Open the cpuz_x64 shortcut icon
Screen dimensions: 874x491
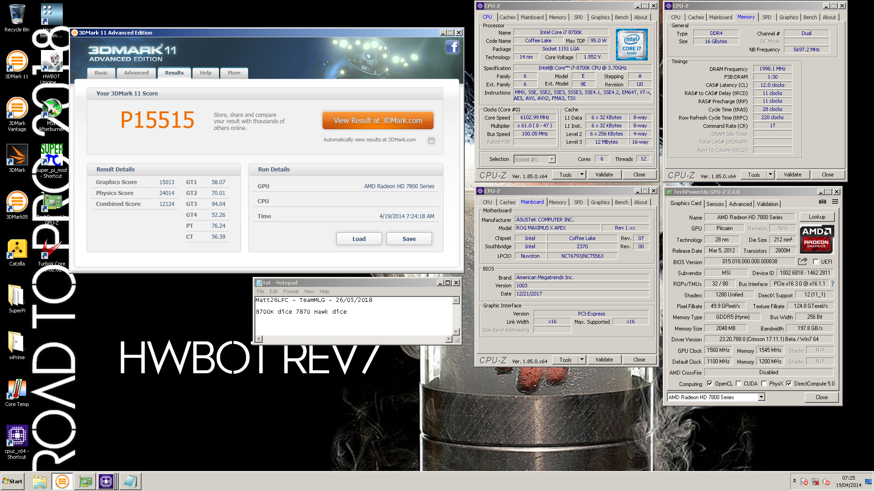pos(17,442)
